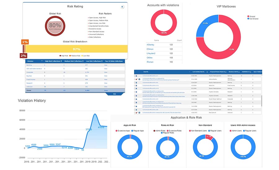Image resolution: width=279 pixels, height=170 pixels.
Task: Open the AStanley account link
Action: (150, 45)
